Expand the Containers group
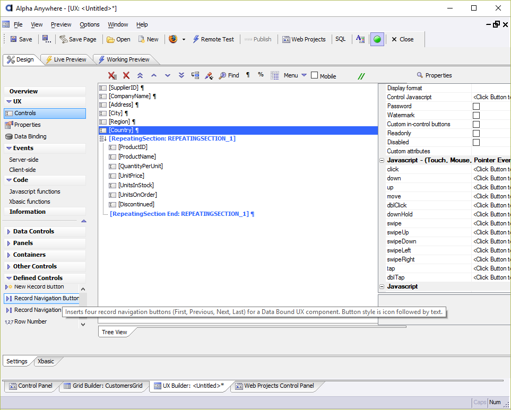 (x=9, y=255)
